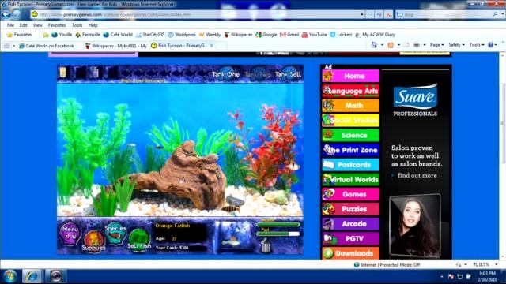The image size is (506, 284).
Task: Switch to Tank Two
Action: [x=257, y=74]
